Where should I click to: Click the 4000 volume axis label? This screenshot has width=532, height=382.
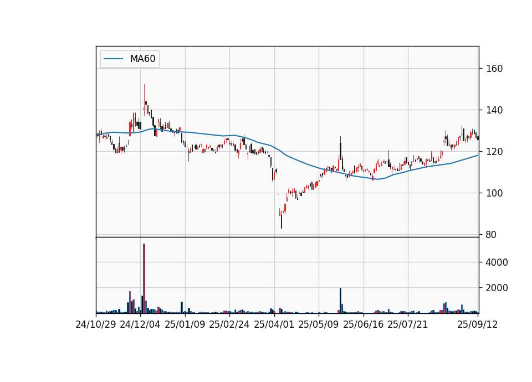[x=497, y=262]
